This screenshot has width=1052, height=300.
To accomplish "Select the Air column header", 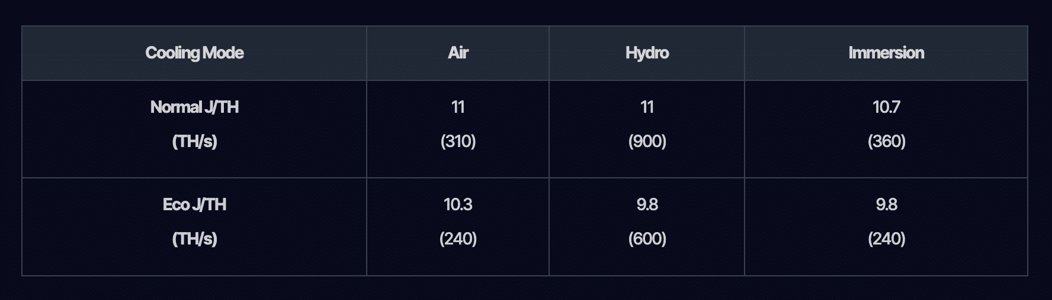I will click(458, 53).
